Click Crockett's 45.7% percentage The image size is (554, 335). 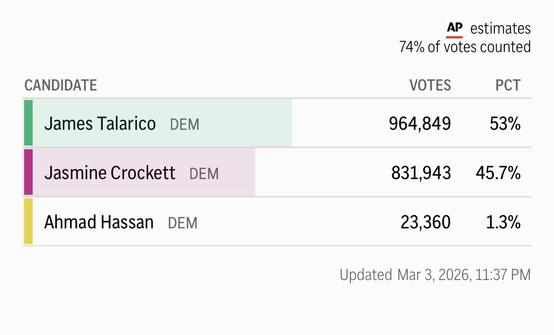pyautogui.click(x=498, y=173)
